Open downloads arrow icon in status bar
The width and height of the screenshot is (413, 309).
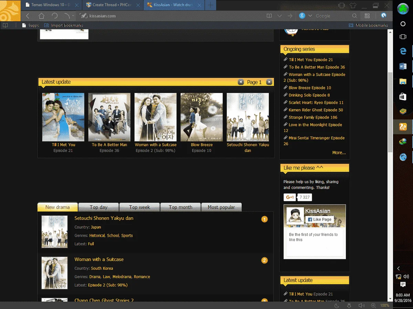(349, 305)
